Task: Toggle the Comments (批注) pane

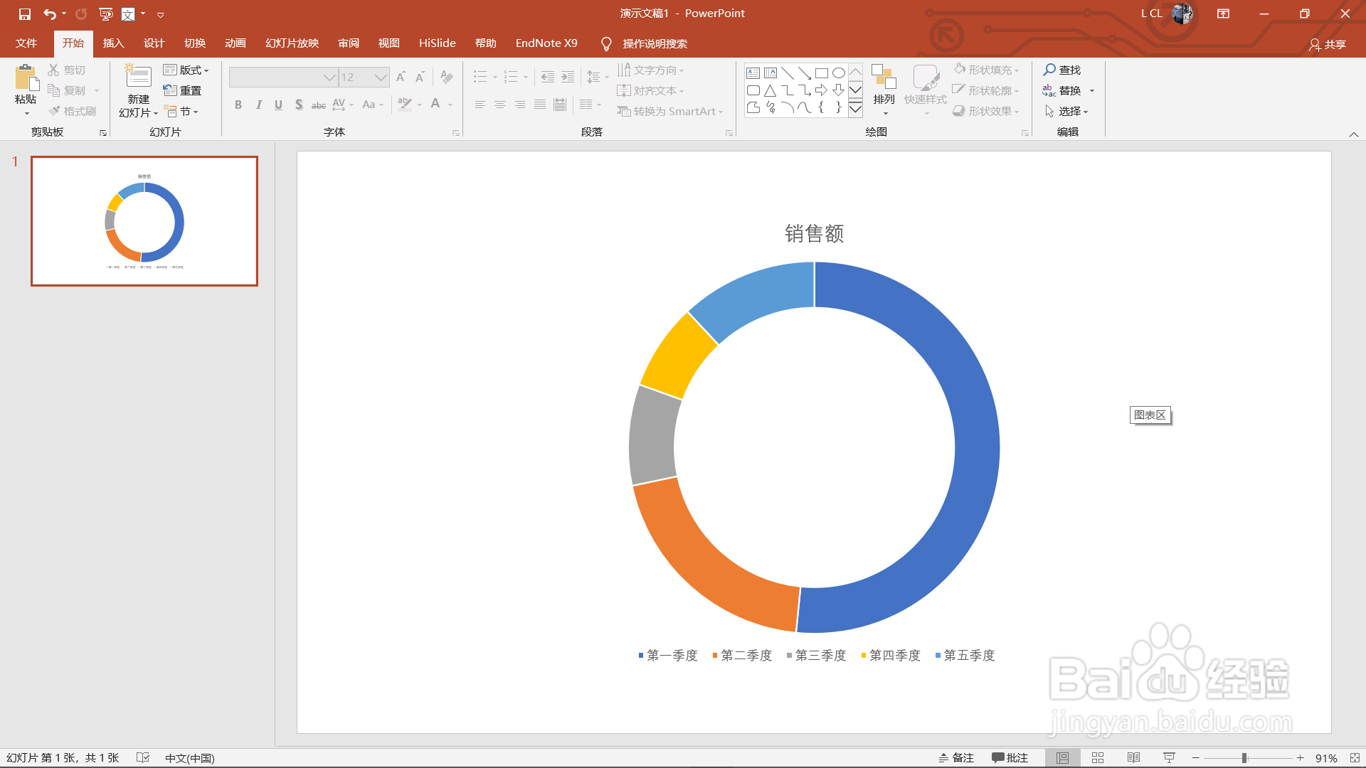Action: pyautogui.click(x=1010, y=758)
